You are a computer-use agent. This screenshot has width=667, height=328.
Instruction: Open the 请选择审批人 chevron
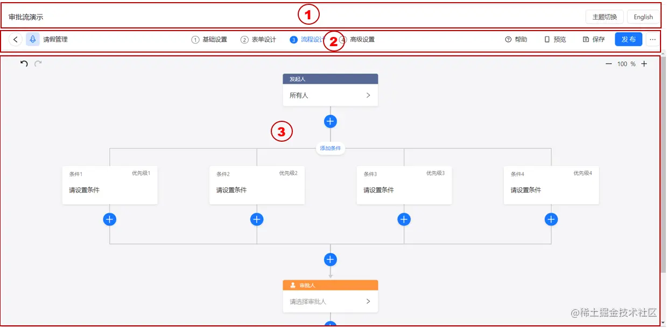point(368,302)
